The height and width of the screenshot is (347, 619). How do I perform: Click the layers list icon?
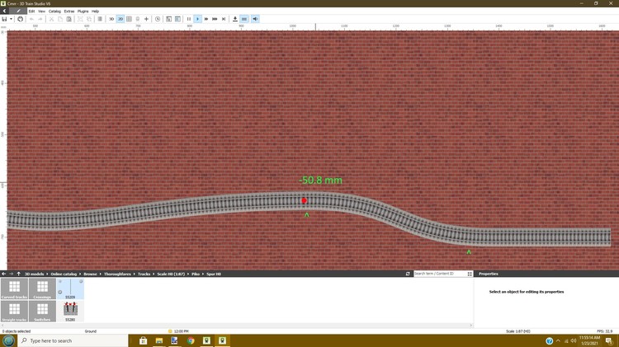tap(100, 19)
